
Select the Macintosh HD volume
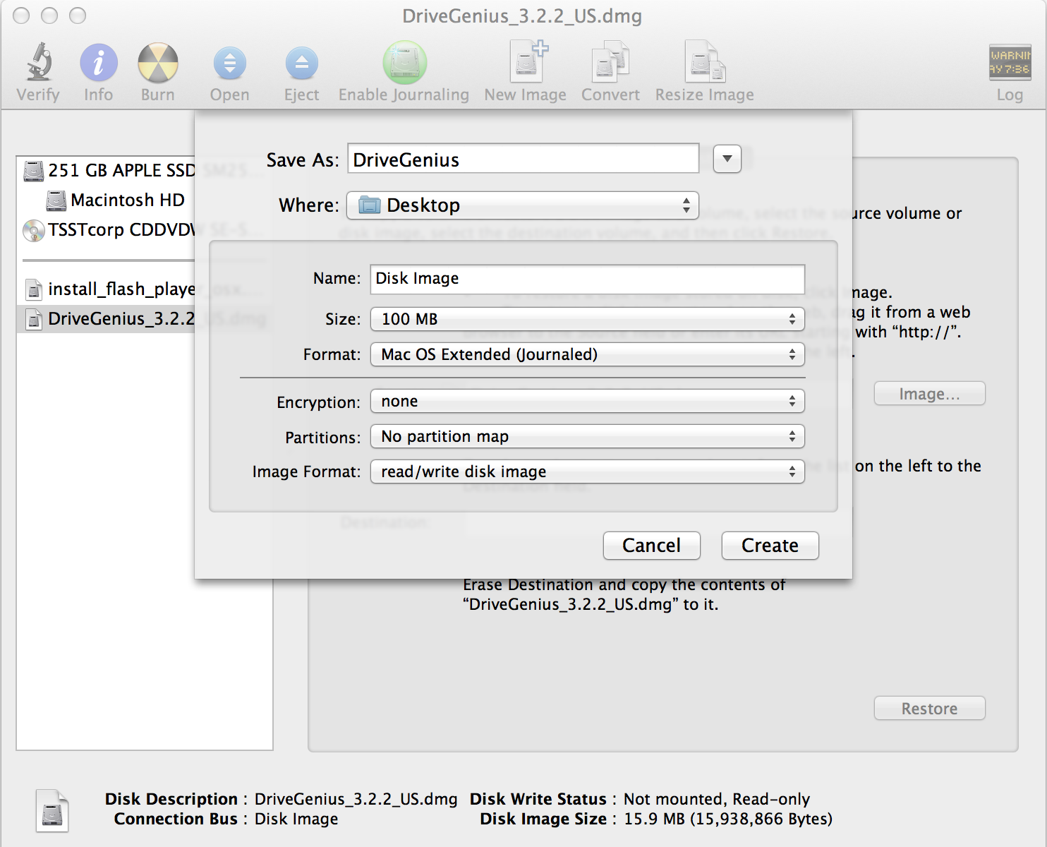click(116, 200)
